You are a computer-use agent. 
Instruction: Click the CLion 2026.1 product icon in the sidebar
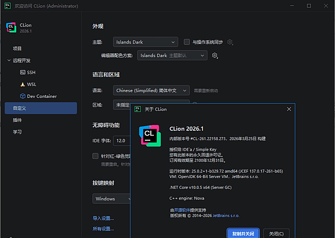coord(11,28)
